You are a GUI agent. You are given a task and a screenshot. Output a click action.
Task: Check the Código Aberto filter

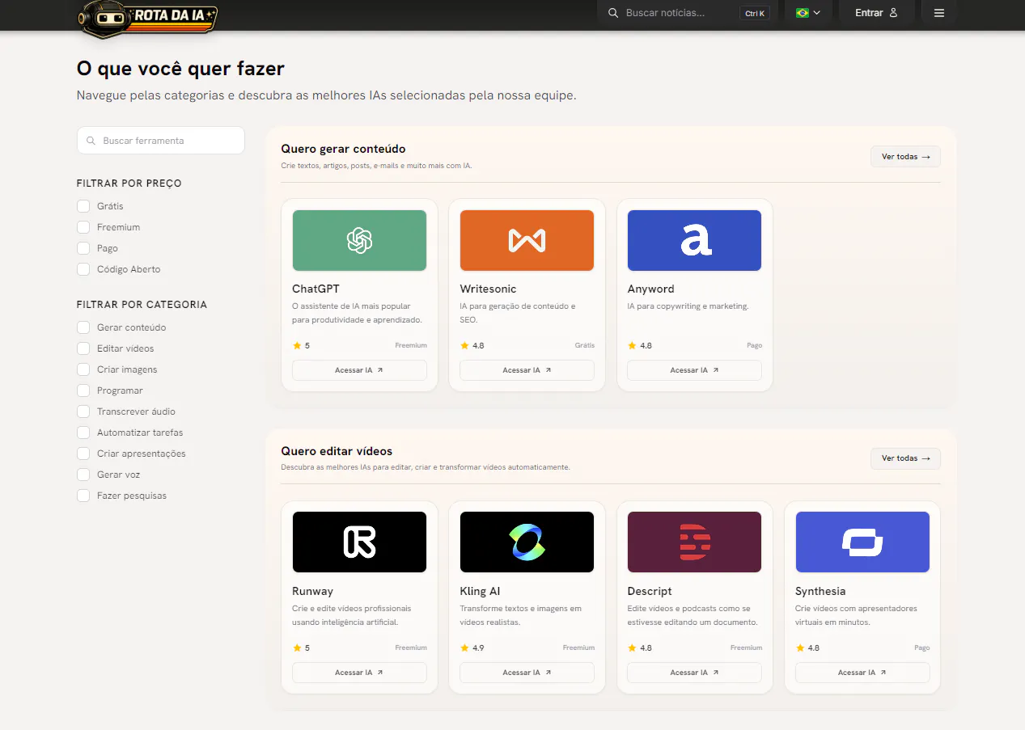click(x=83, y=269)
